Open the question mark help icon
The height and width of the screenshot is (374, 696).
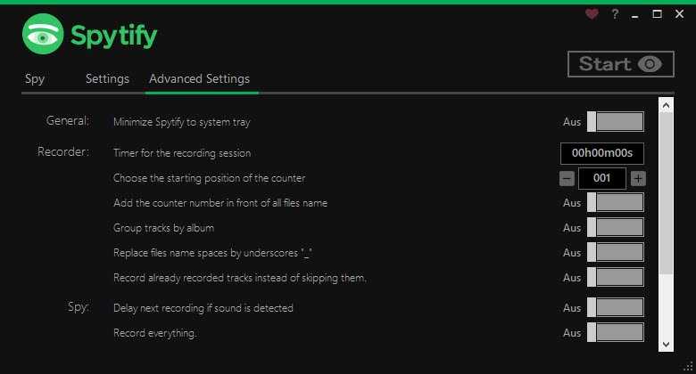tap(615, 14)
